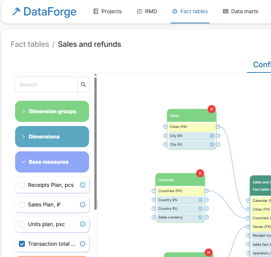Show info inside Sales currency field
Viewport: 271px width, 257px height.
point(200,217)
